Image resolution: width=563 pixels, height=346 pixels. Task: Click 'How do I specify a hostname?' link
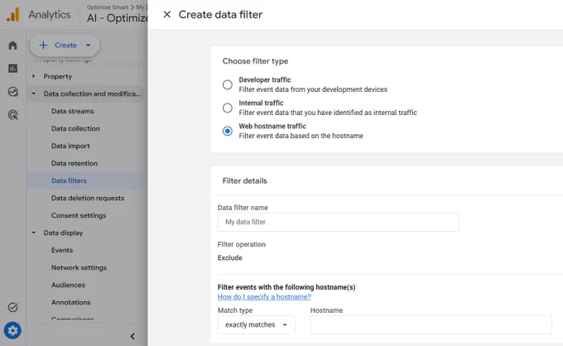pyautogui.click(x=264, y=297)
